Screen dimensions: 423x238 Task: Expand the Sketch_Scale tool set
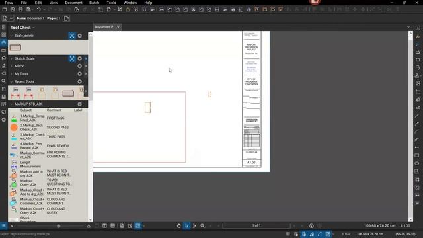click(11, 58)
